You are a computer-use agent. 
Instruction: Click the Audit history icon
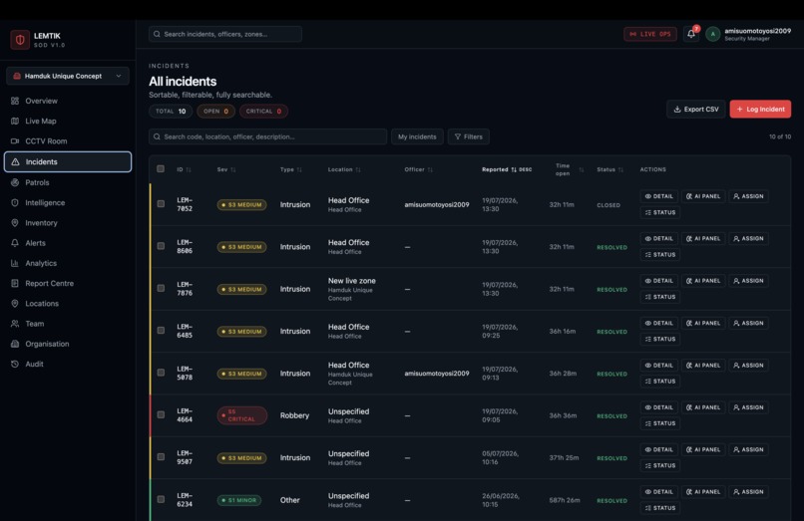click(15, 364)
